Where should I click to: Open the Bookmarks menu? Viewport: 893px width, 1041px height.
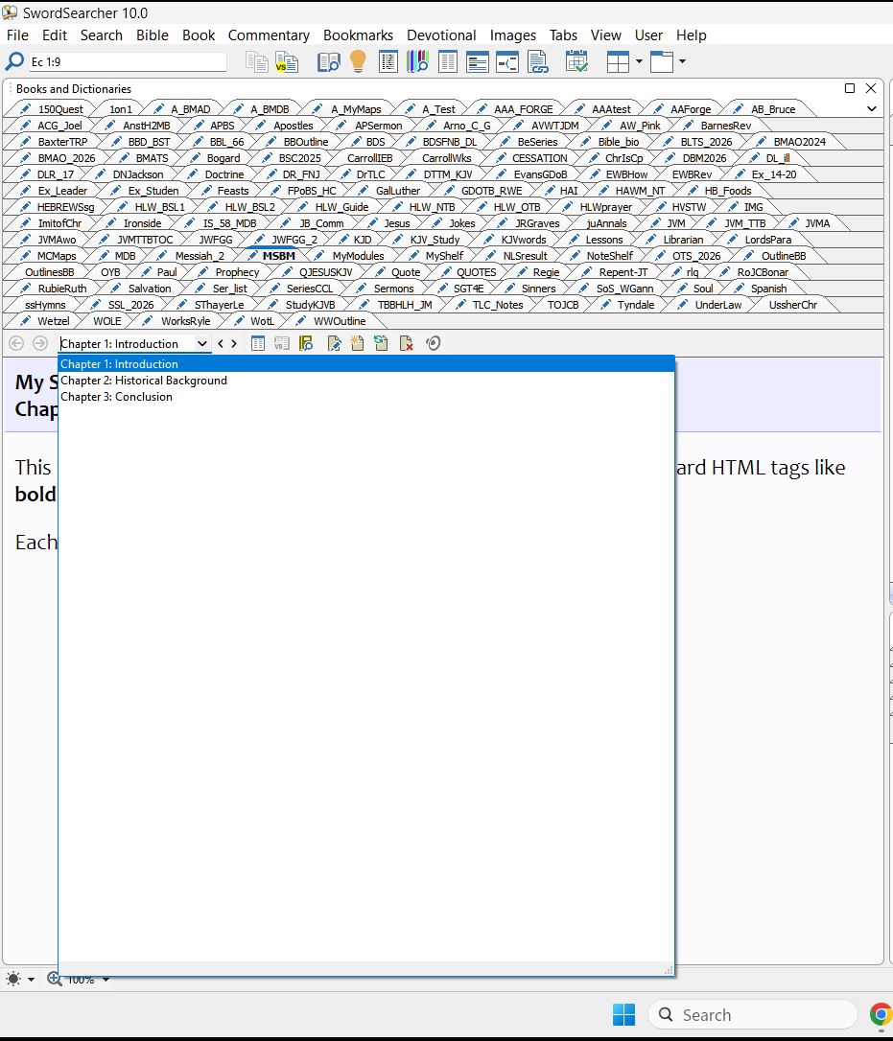pos(358,35)
